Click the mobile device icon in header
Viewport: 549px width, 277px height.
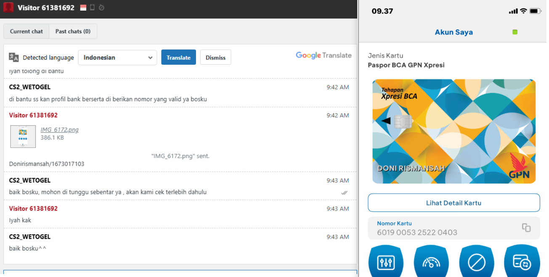(93, 8)
